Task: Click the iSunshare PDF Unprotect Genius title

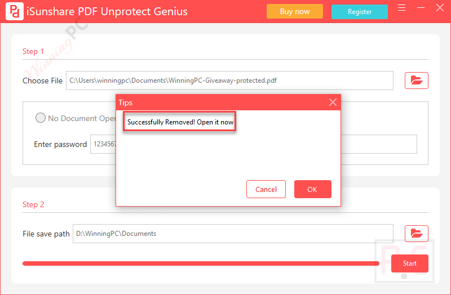Action: point(107,11)
